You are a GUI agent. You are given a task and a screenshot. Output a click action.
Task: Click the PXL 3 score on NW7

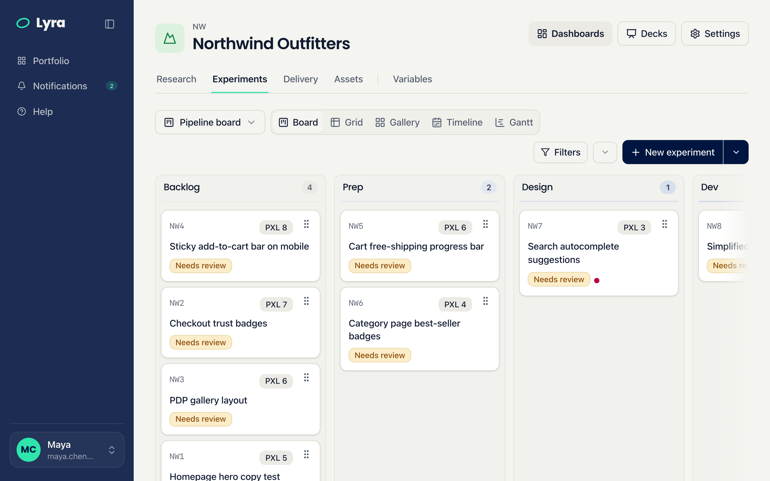pos(634,227)
